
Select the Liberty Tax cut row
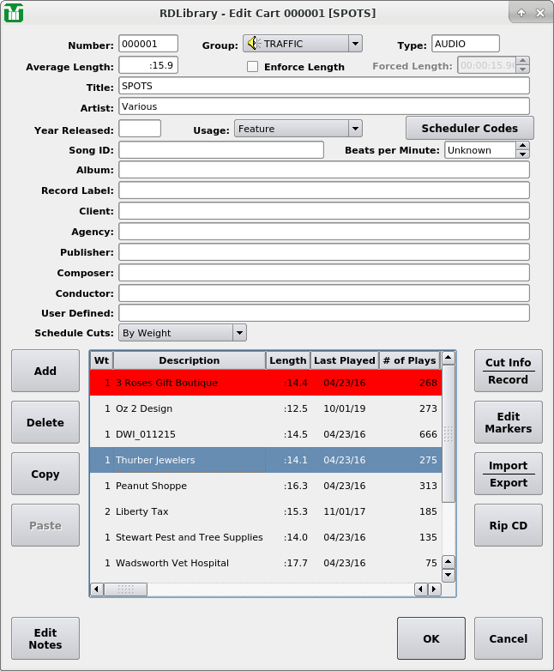(x=266, y=511)
